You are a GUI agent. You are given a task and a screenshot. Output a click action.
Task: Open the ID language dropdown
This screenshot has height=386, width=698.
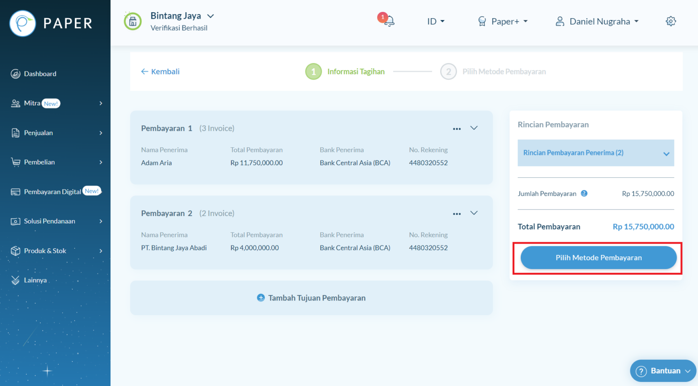click(435, 21)
